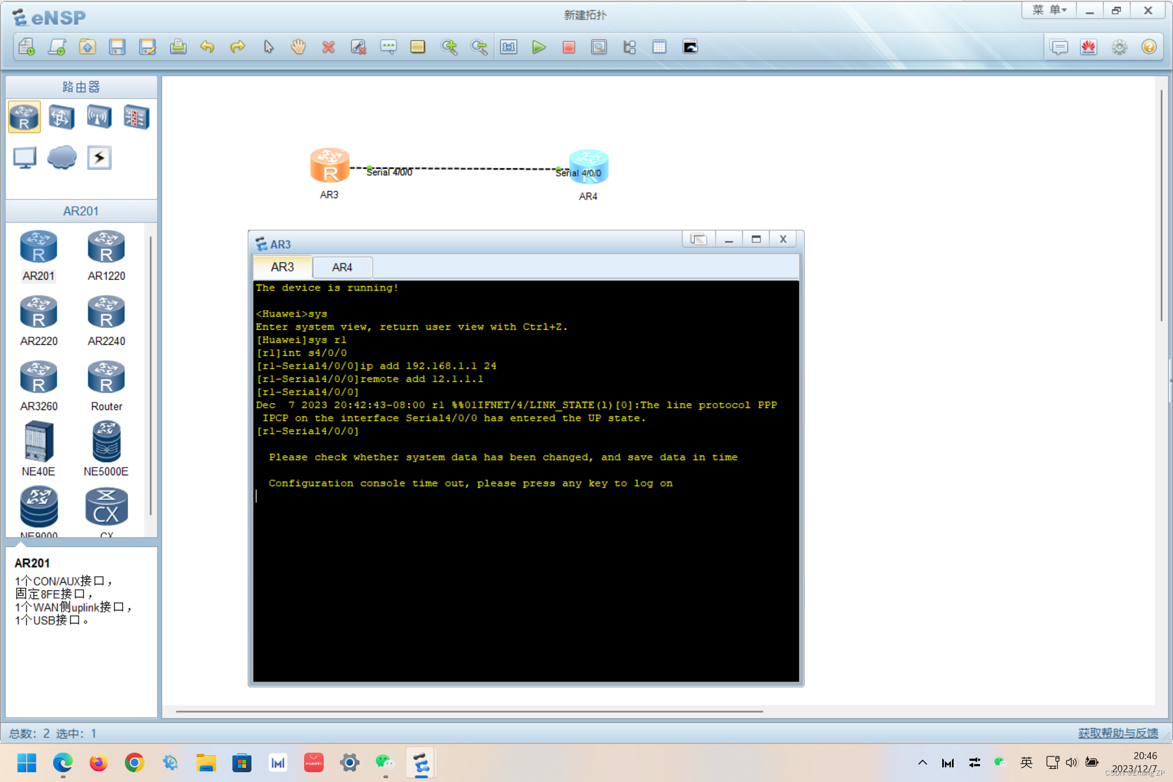This screenshot has height=782, width=1173.
Task: Open the Huawei logo toolbar icon
Action: (1089, 47)
